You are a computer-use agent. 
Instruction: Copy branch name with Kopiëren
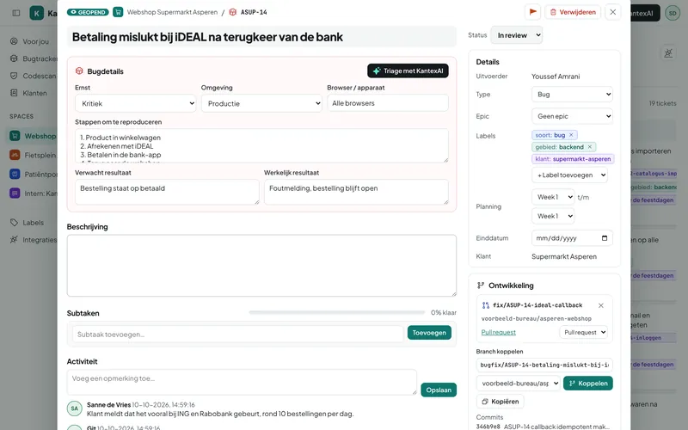(501, 402)
